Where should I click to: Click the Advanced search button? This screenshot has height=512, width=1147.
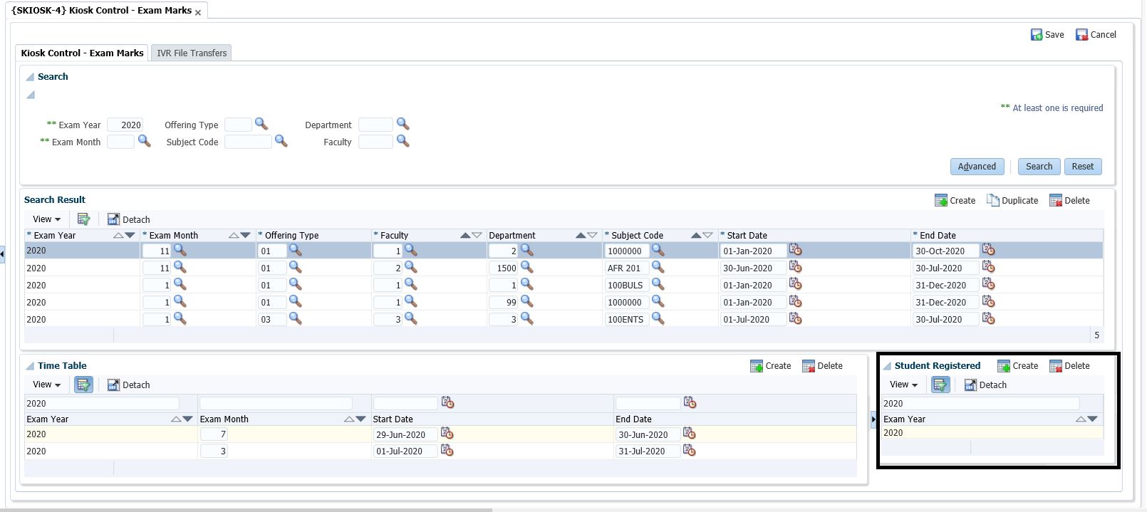(977, 166)
